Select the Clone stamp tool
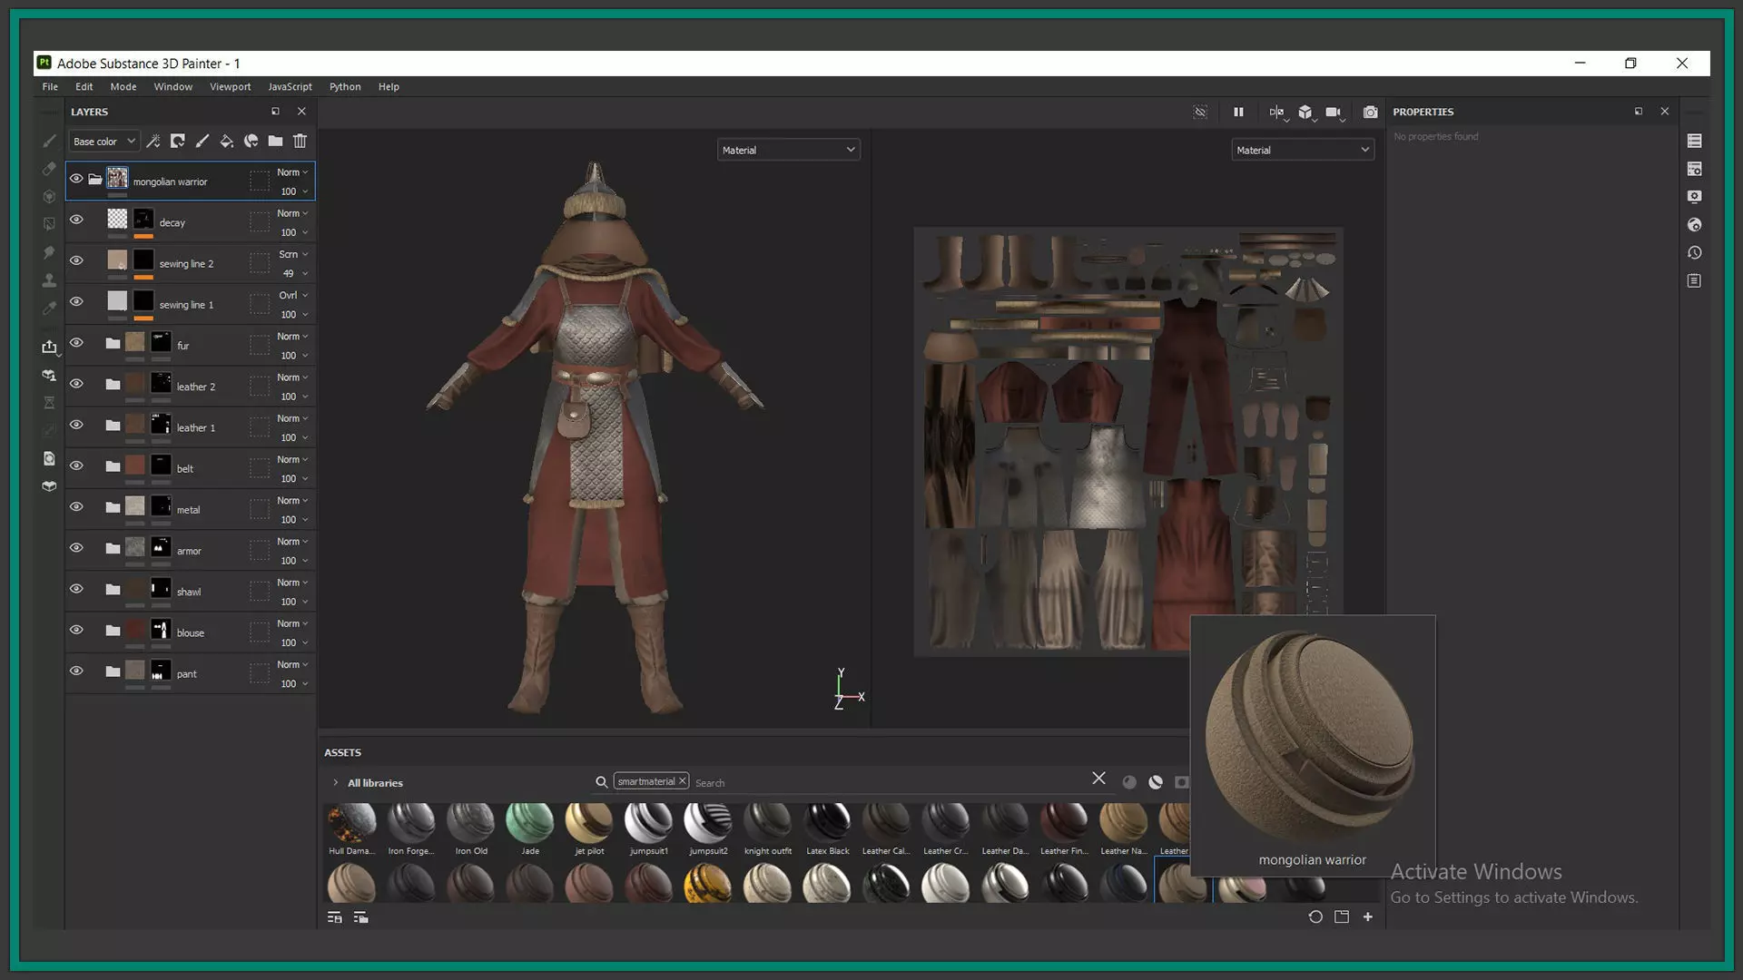 [x=49, y=280]
